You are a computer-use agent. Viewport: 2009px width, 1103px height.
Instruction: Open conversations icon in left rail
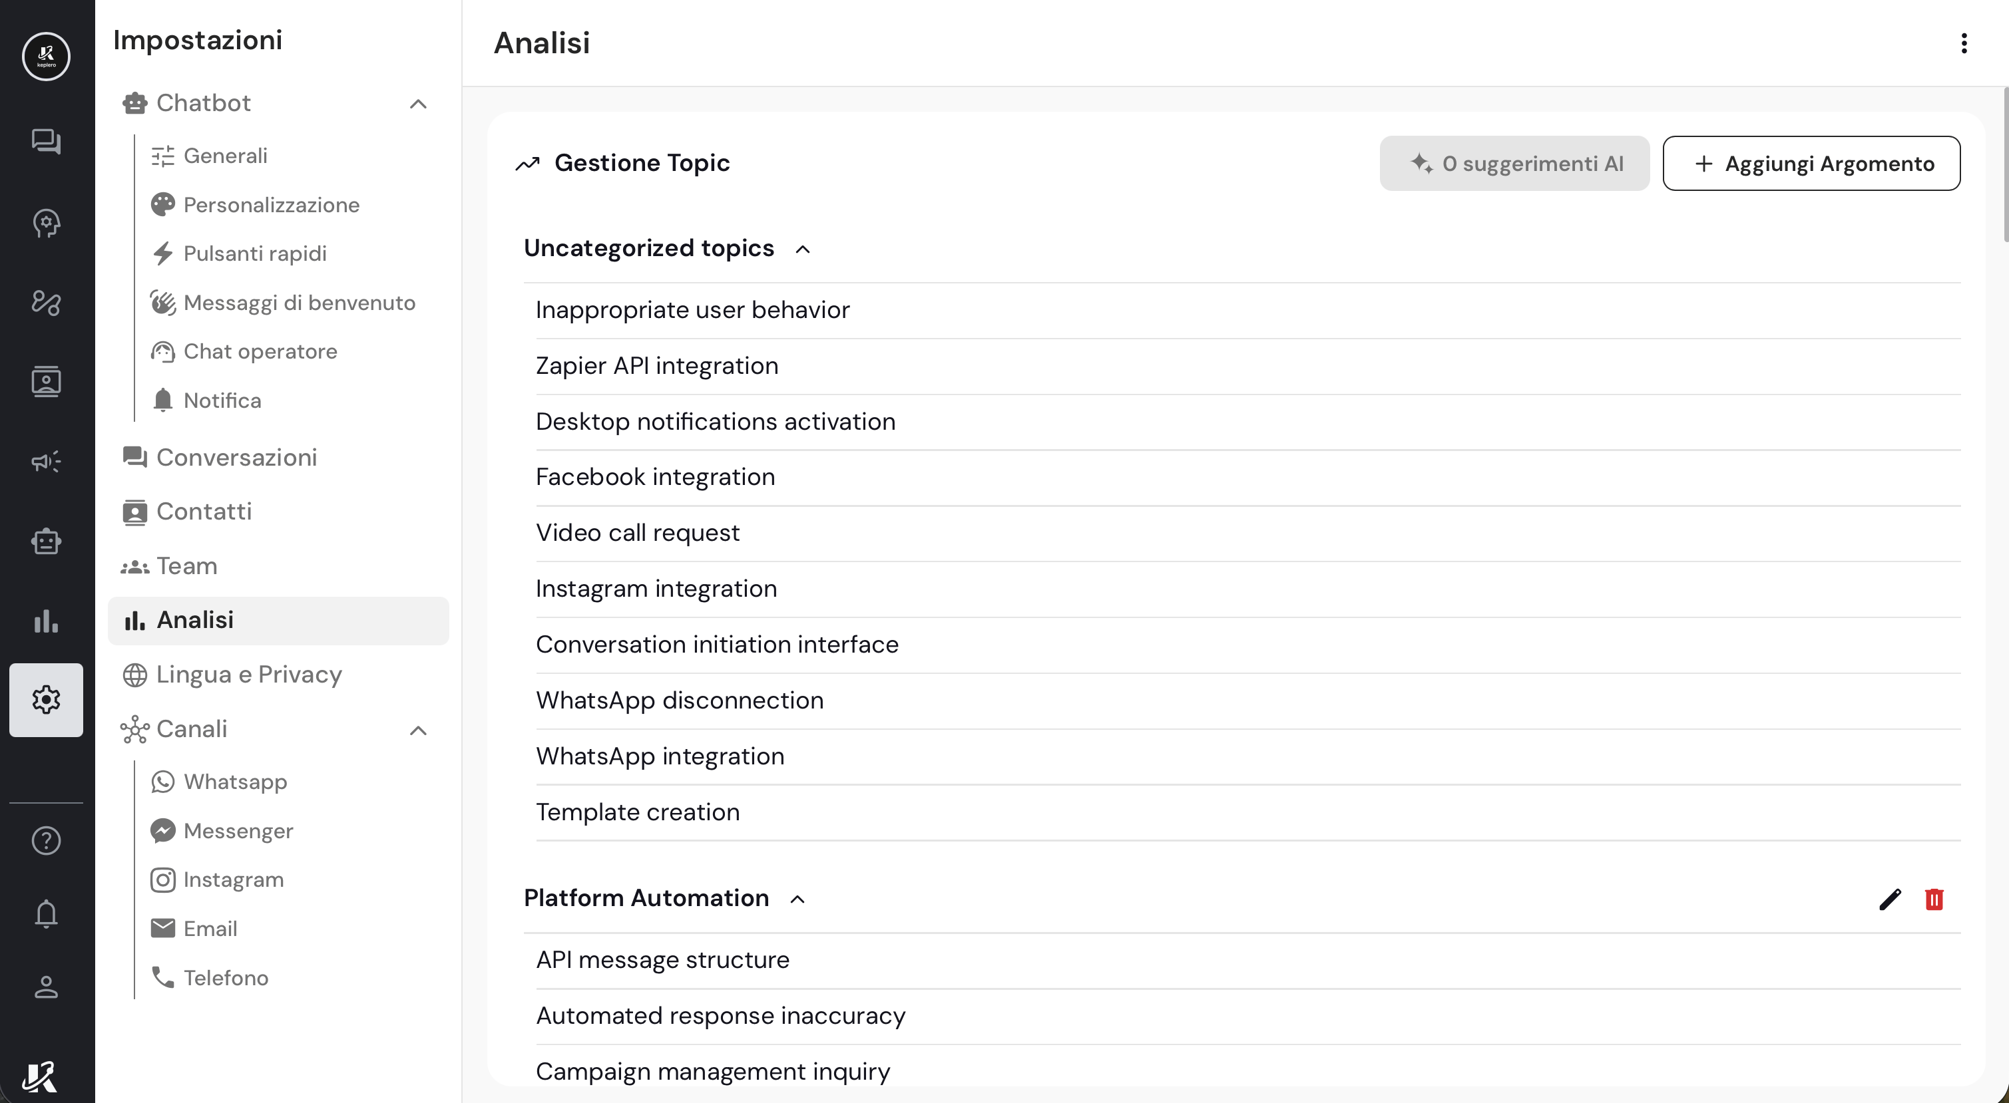click(x=46, y=141)
